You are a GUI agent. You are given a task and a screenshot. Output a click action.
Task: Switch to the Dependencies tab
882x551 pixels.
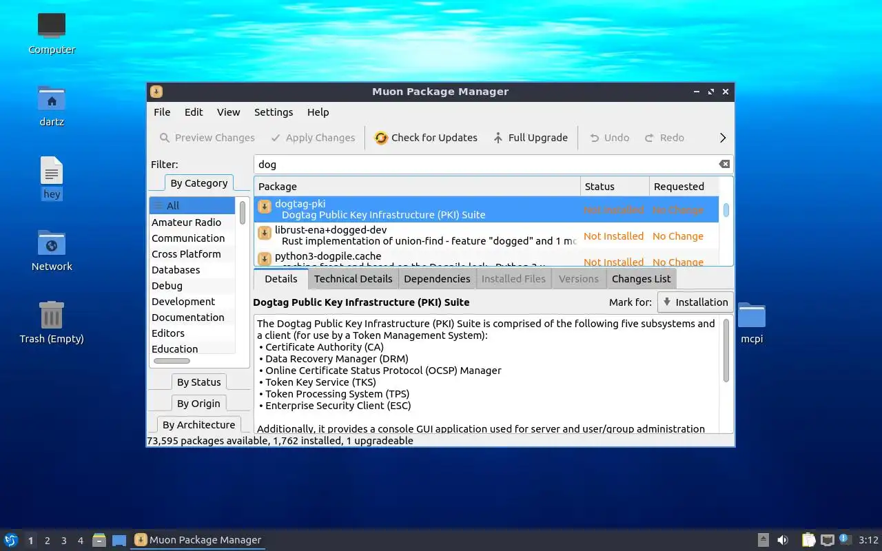tap(437, 279)
